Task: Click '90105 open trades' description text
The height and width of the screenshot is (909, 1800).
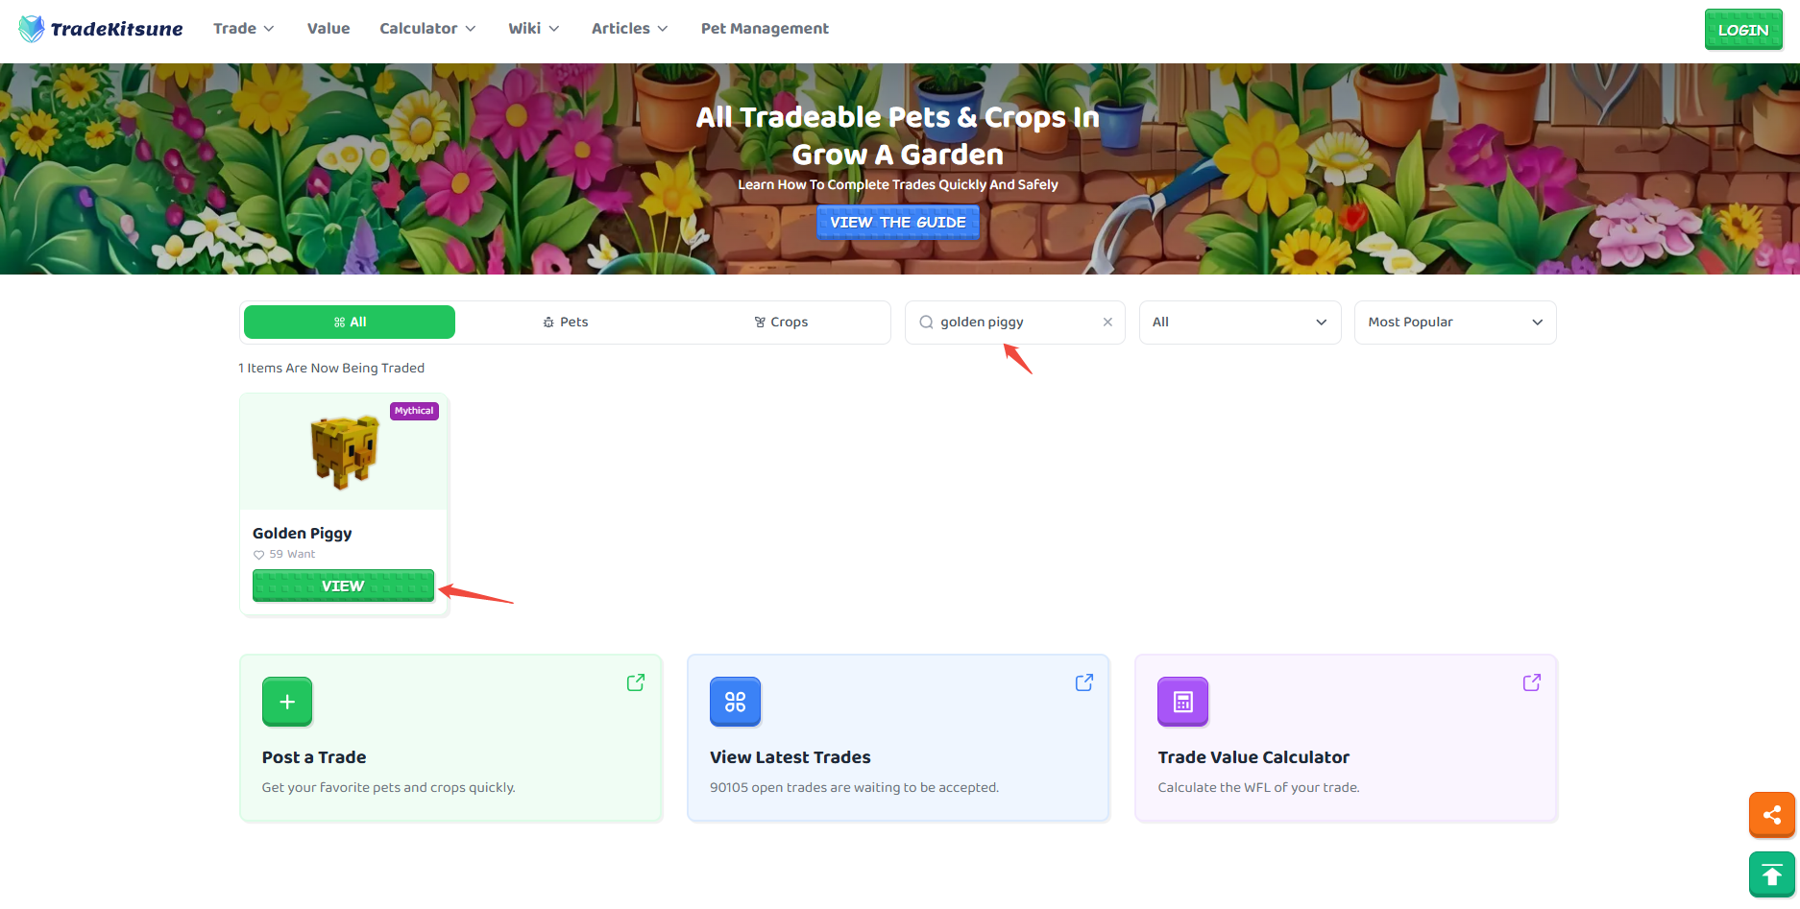Action: (x=855, y=788)
